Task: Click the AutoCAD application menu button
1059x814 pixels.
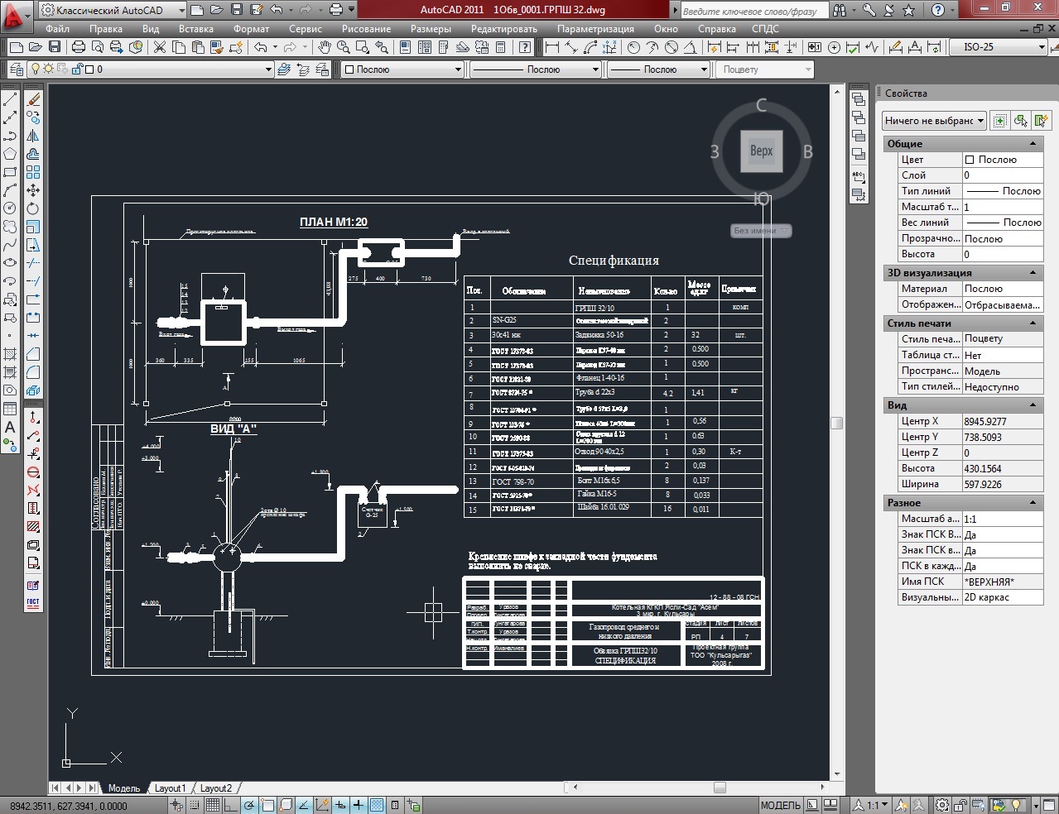Action: [16, 15]
